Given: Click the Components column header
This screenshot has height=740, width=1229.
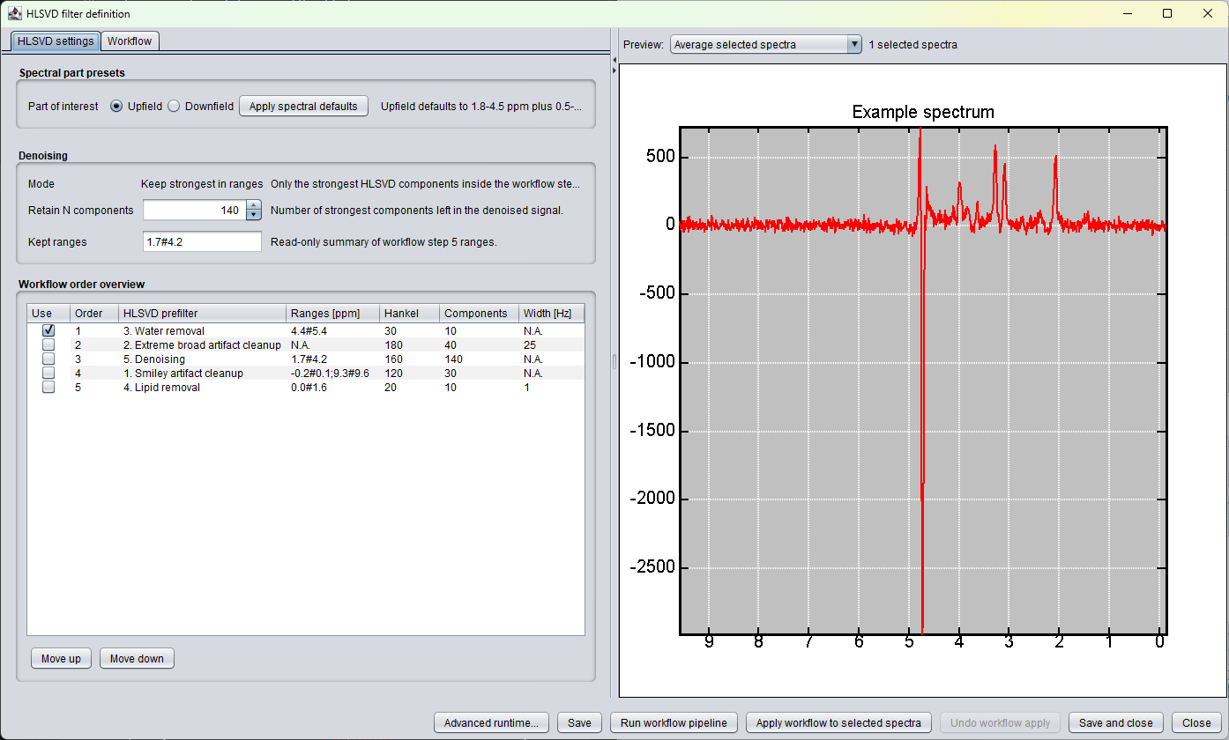Looking at the screenshot, I should click(479, 314).
